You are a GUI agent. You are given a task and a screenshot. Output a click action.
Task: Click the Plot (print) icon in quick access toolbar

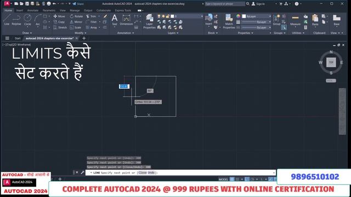49,4
